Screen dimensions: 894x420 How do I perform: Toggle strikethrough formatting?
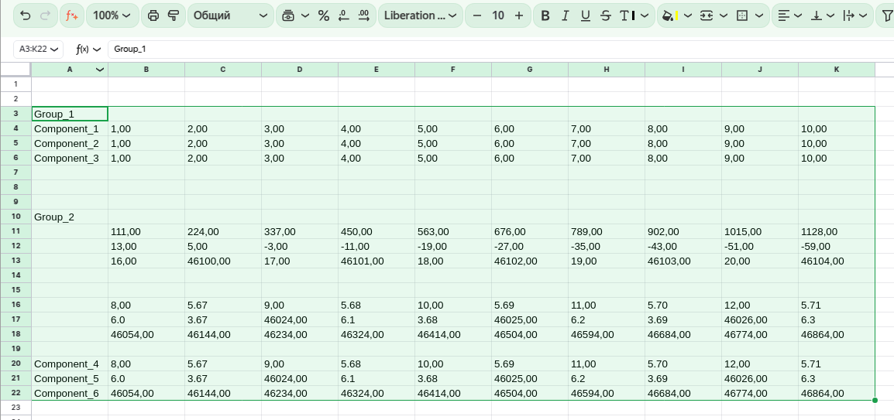tap(606, 15)
